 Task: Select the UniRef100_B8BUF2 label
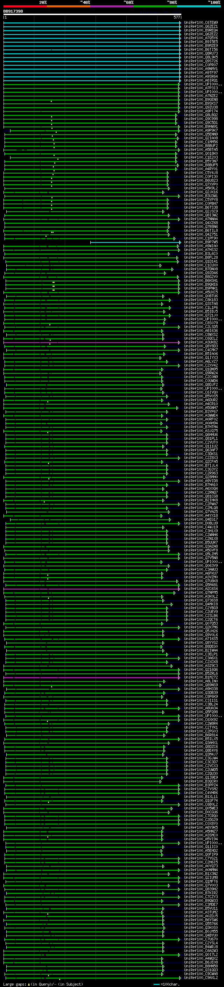point(201,146)
